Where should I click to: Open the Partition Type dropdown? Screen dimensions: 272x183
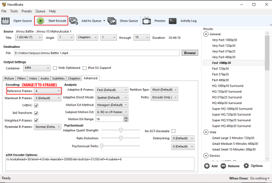click(164, 89)
